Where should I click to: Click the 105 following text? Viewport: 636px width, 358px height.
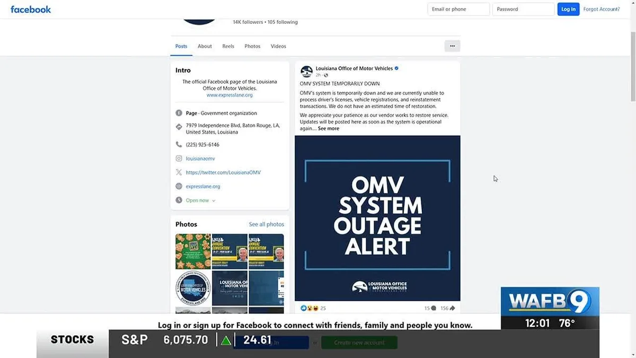tap(282, 22)
